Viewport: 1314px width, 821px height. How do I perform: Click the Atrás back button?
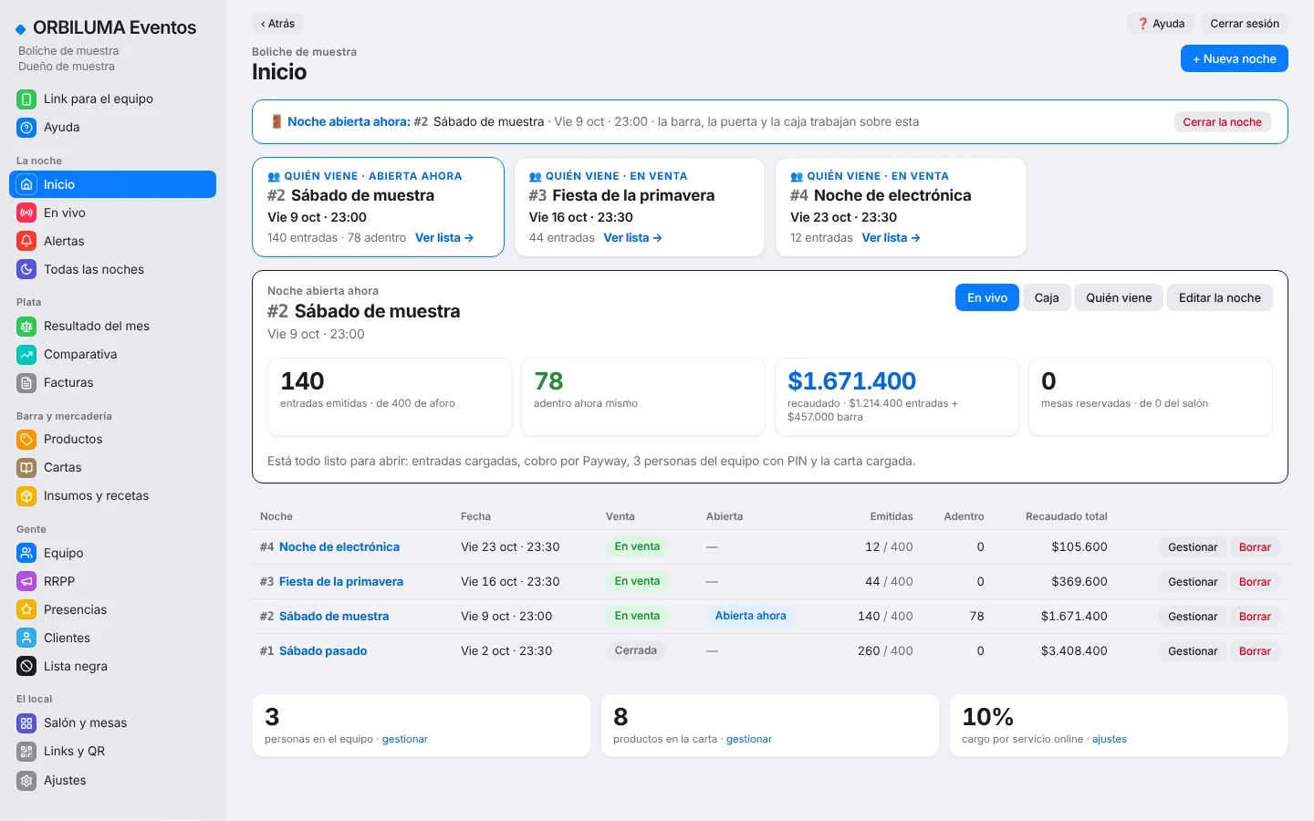point(277,24)
